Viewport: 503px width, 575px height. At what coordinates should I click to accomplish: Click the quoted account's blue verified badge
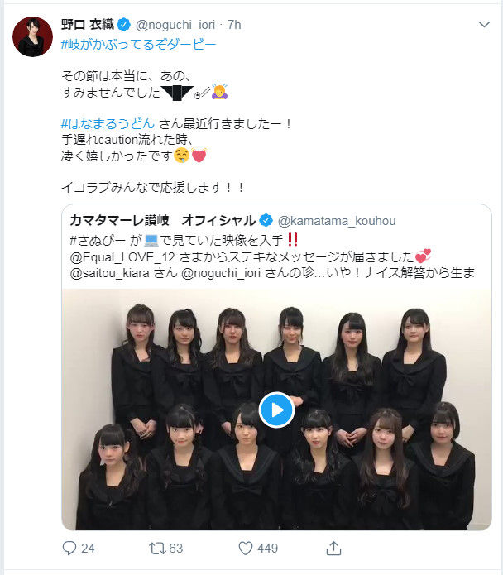266,220
